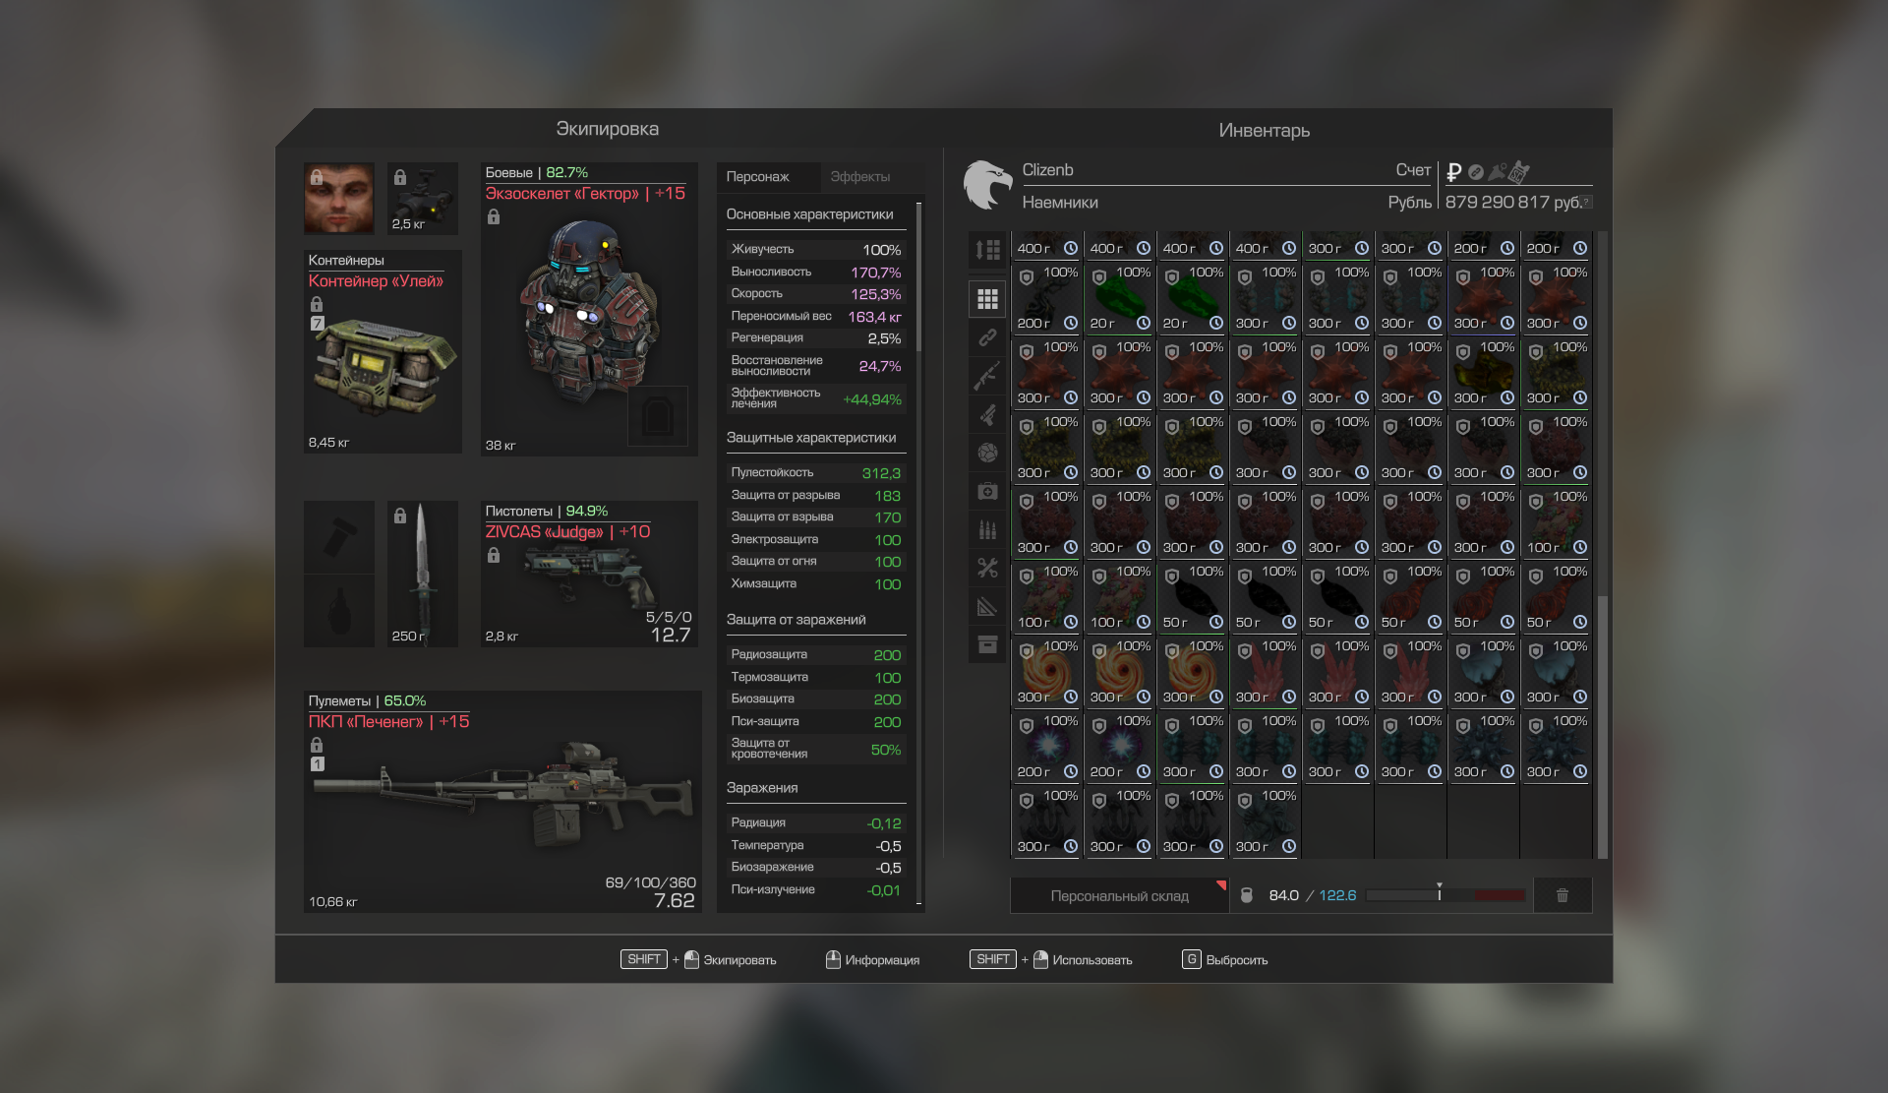
Task: Click the empty armor plate slot
Action: [x=658, y=416]
